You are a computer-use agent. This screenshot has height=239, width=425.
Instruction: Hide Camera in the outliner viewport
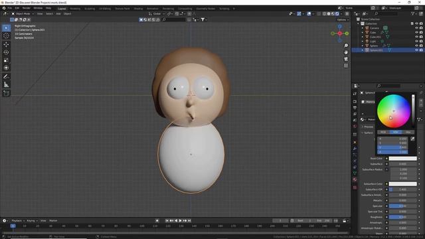pos(416,28)
